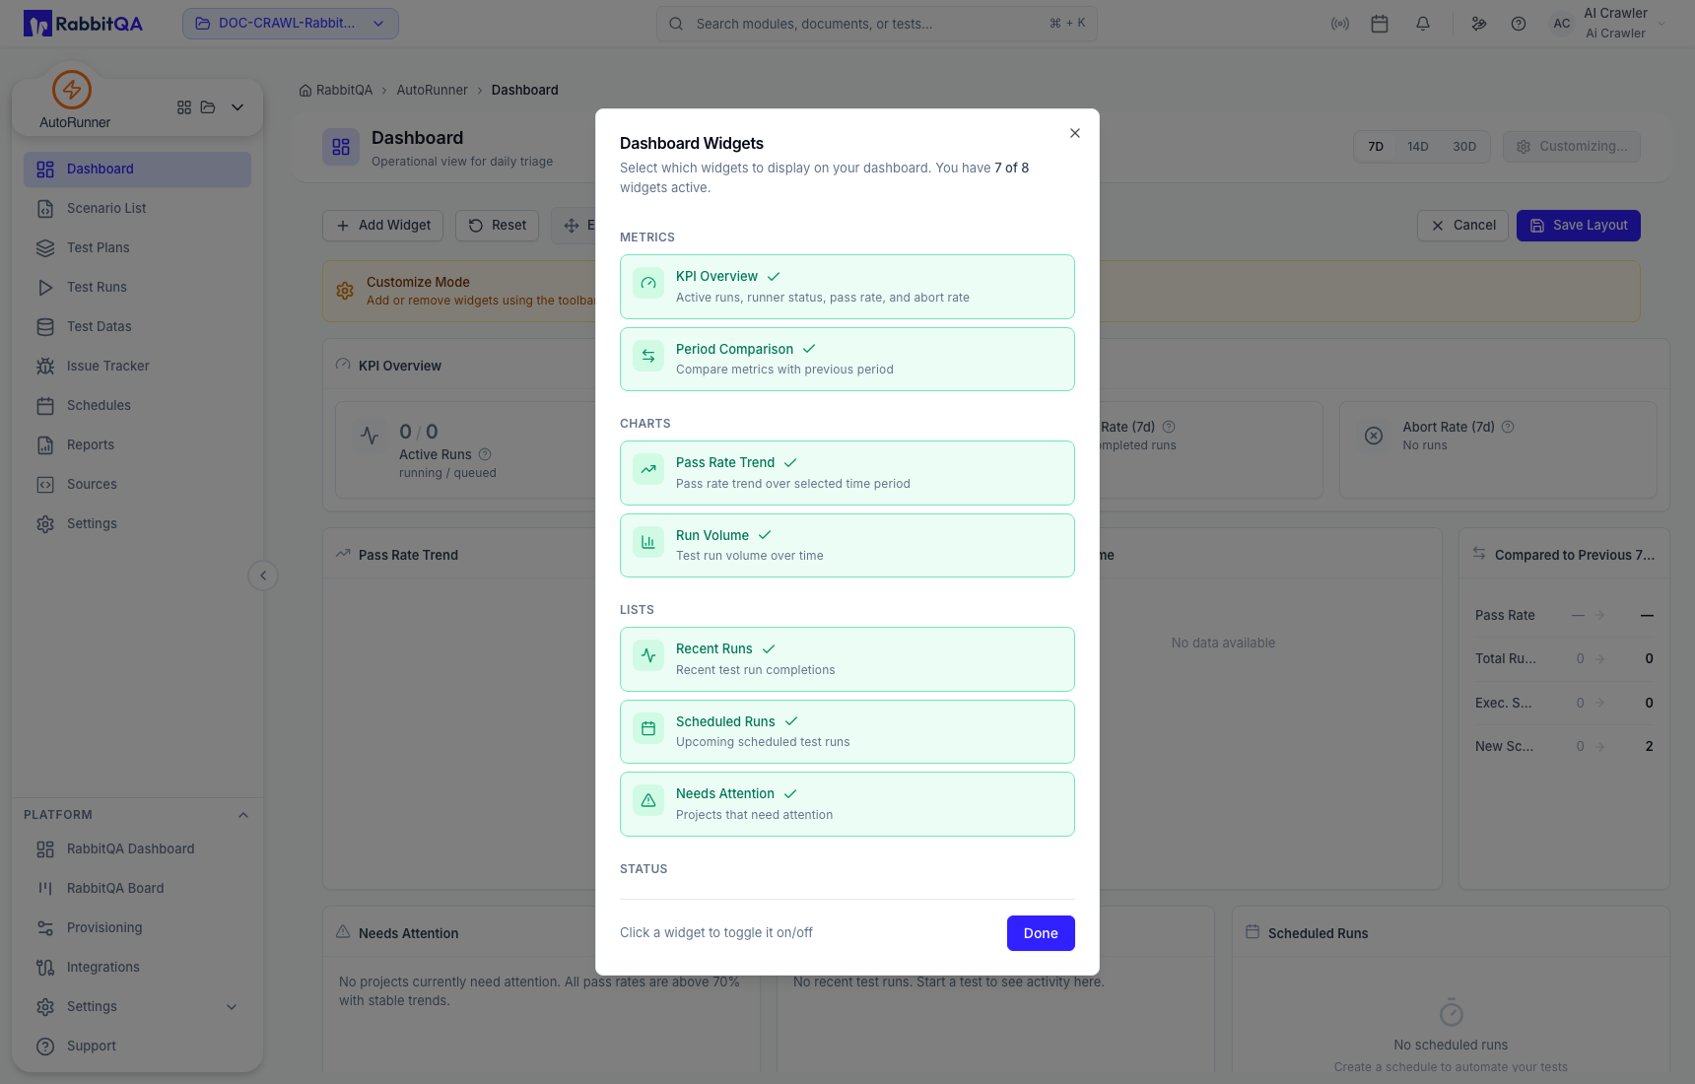Open Issue Tracker in the sidebar

click(x=137, y=367)
